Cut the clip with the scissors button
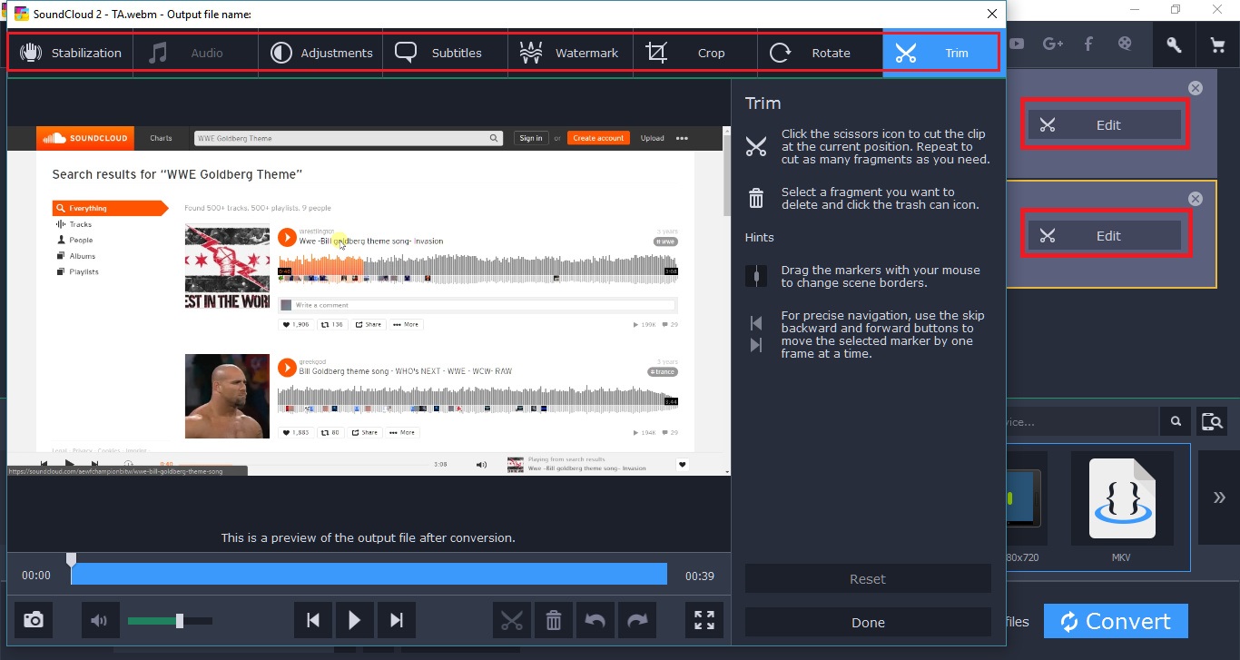This screenshot has height=660, width=1240. [512, 620]
